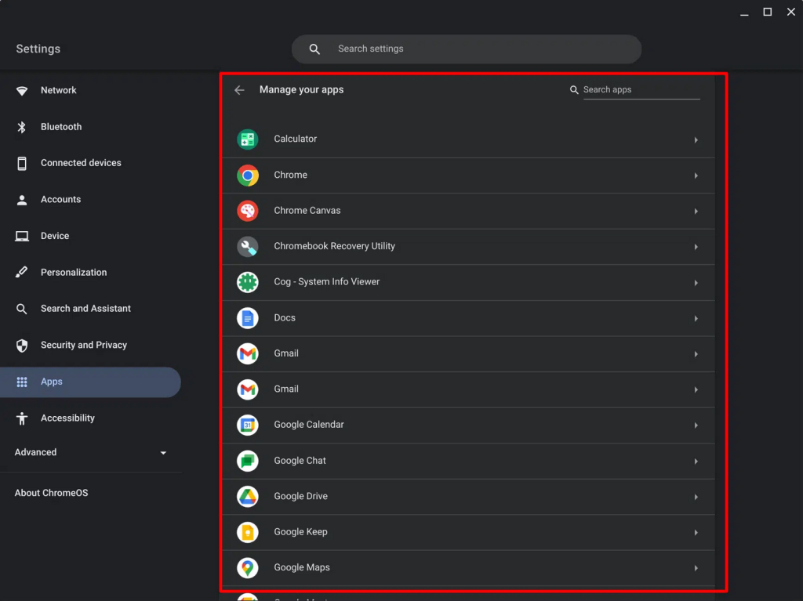This screenshot has height=601, width=803.
Task: Click the "Google Drive" app name
Action: [300, 496]
